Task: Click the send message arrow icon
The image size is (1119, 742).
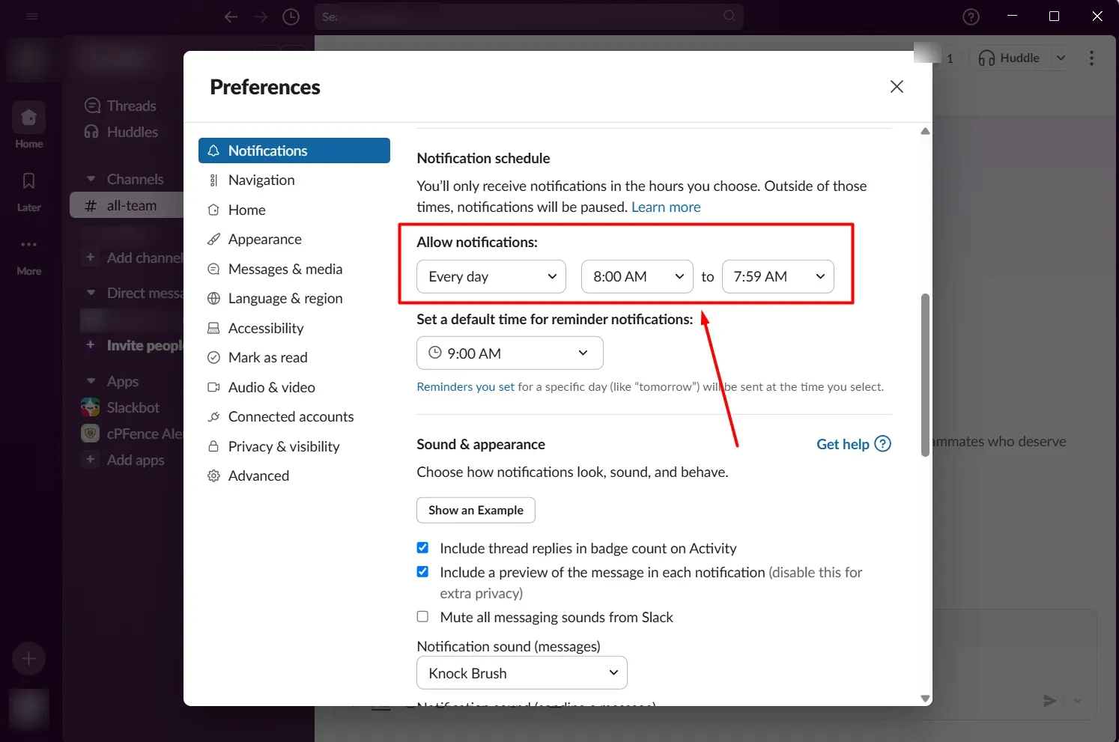Action: (1049, 701)
